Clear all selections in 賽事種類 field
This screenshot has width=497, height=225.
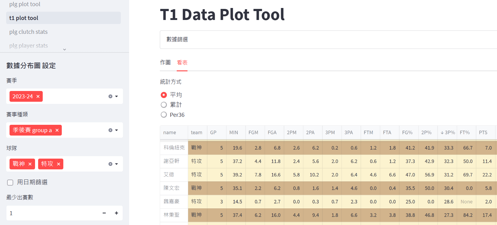click(110, 130)
